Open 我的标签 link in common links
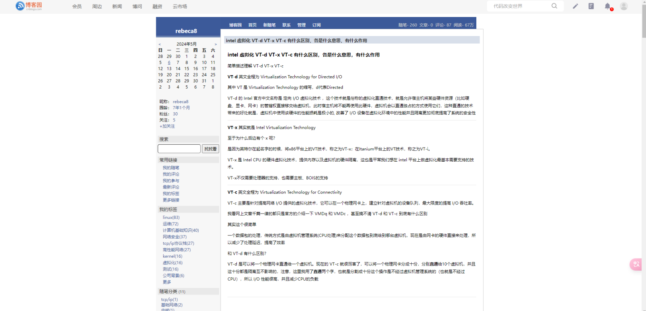 coord(171,193)
